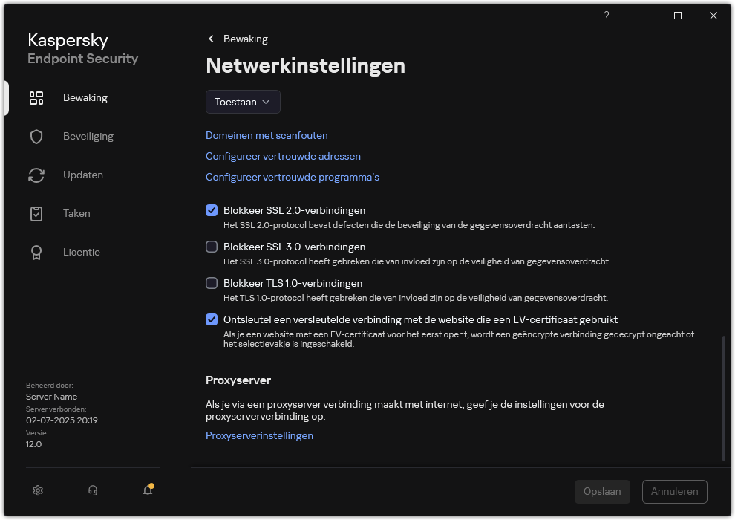Screen dimensions: 735x520
Task: Open Proxyserverinstellingen
Action: [259, 435]
